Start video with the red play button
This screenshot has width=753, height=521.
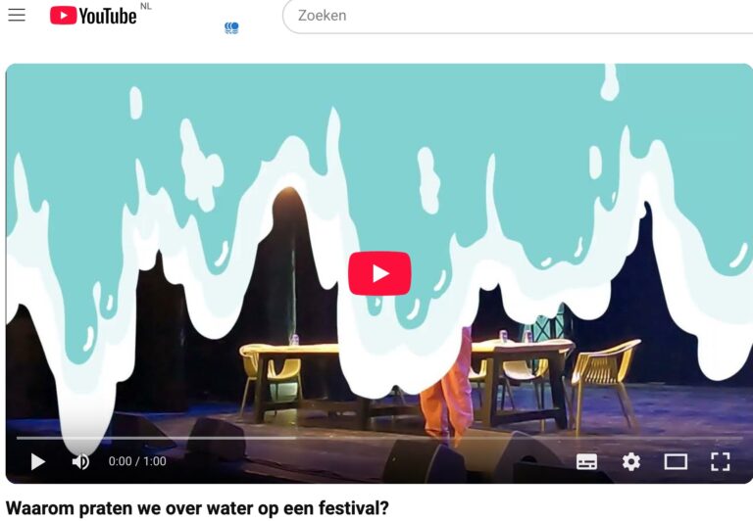379,273
